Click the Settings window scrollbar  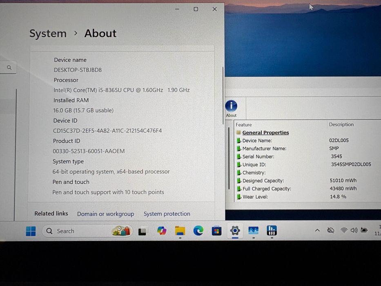pyautogui.click(x=223, y=96)
